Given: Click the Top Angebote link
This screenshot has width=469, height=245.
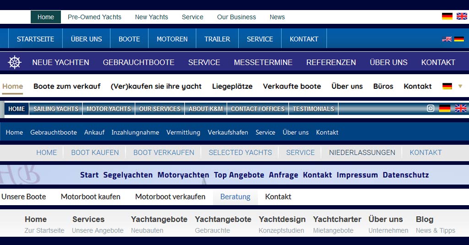Looking at the screenshot, I should (239, 175).
